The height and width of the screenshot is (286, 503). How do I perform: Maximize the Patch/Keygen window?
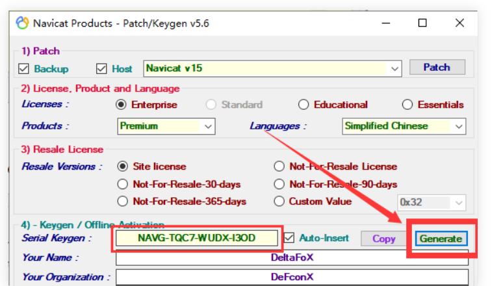(422, 23)
